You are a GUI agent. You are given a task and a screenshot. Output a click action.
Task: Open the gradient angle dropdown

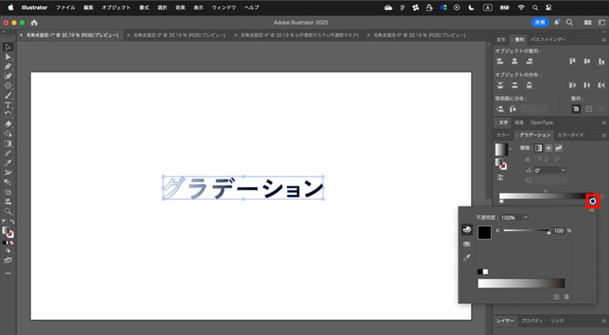[563, 170]
